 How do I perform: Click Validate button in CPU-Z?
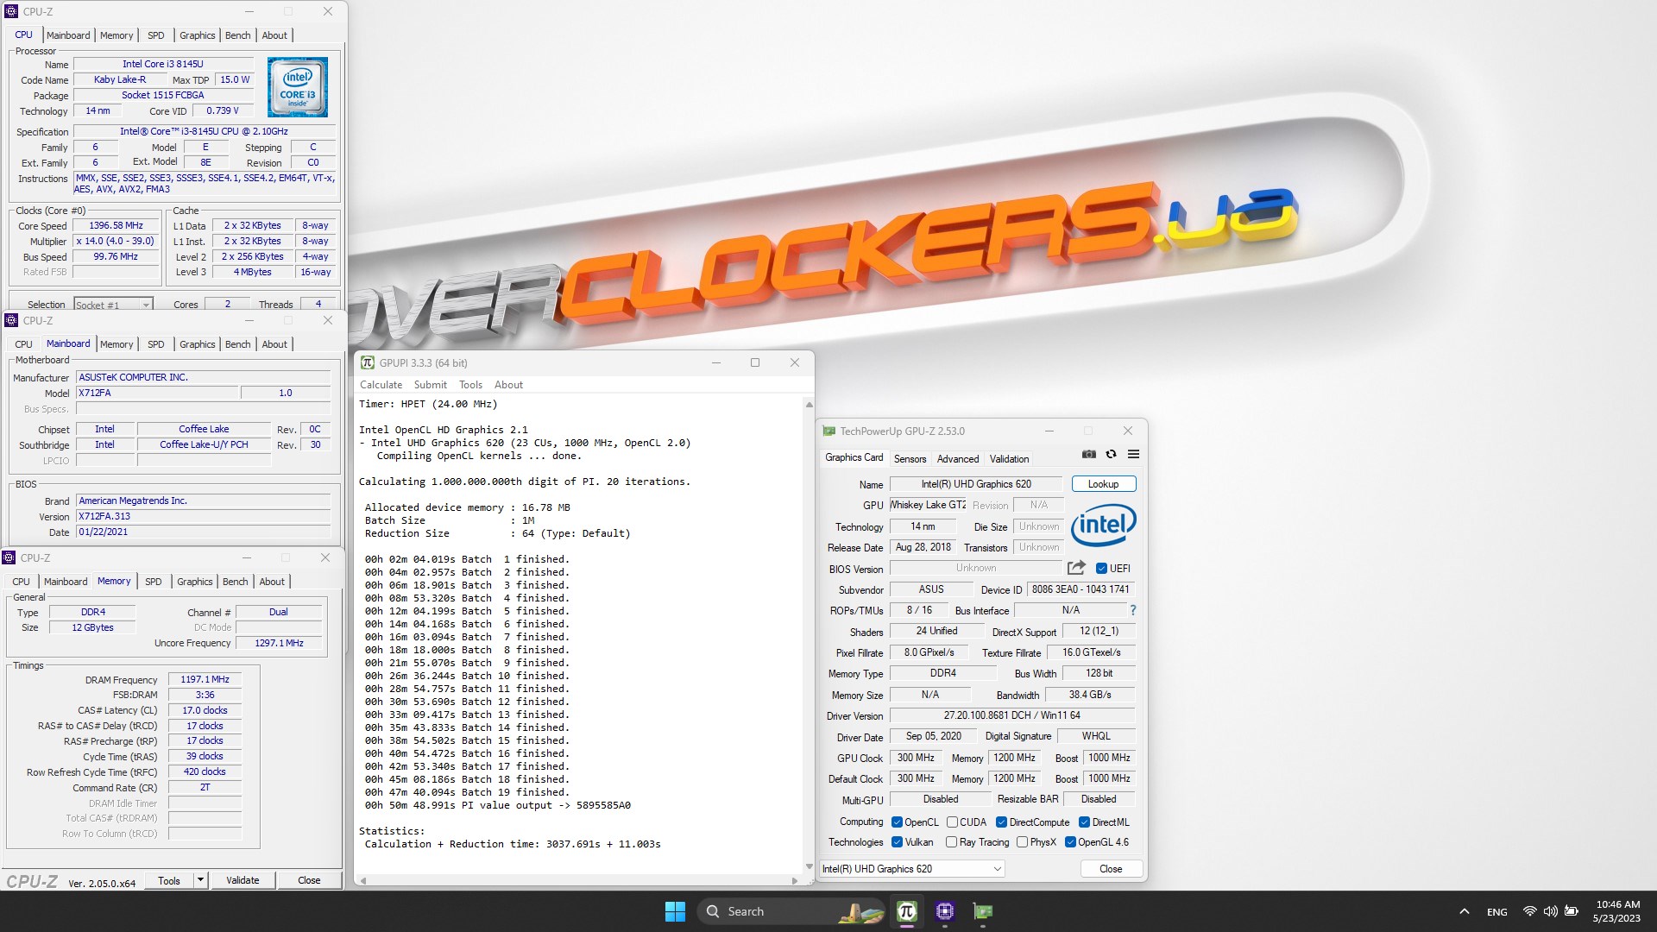point(243,880)
